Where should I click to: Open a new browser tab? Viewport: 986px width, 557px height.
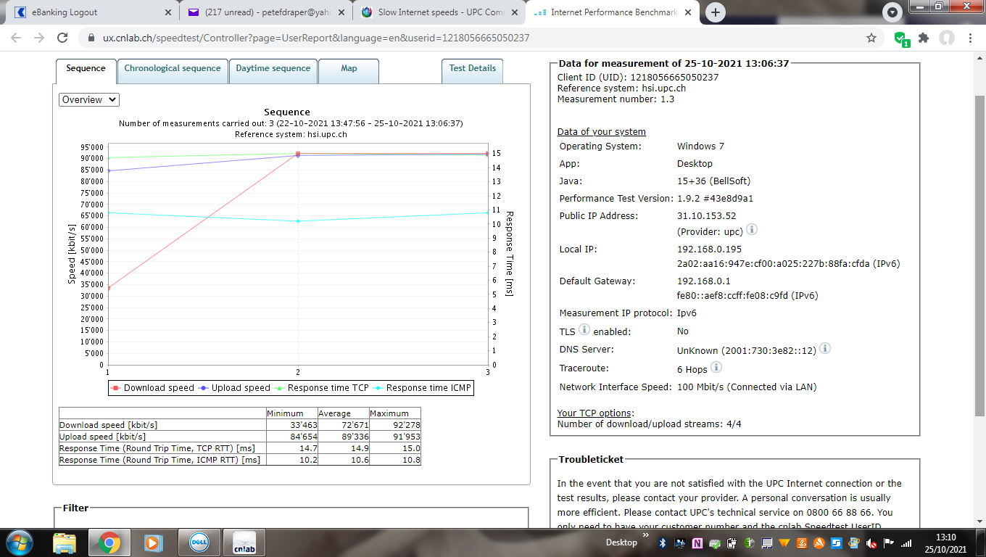716,12
